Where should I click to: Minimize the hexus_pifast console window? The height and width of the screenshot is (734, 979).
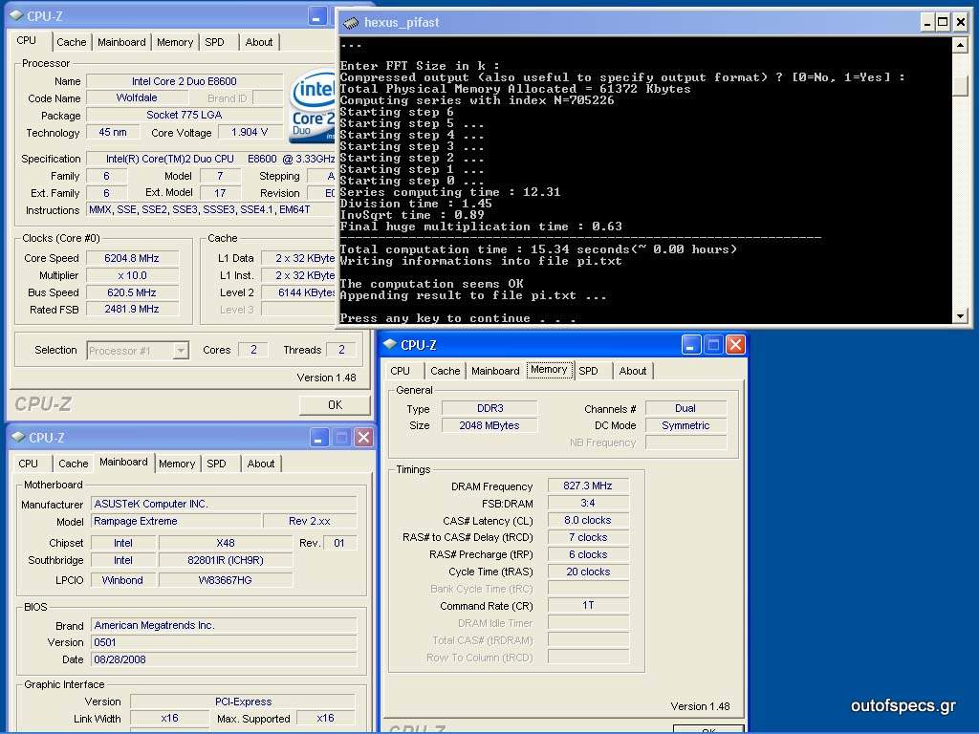click(x=927, y=23)
